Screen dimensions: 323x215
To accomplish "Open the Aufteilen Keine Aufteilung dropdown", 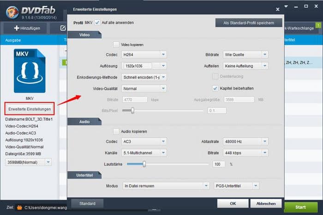I will (245, 66).
